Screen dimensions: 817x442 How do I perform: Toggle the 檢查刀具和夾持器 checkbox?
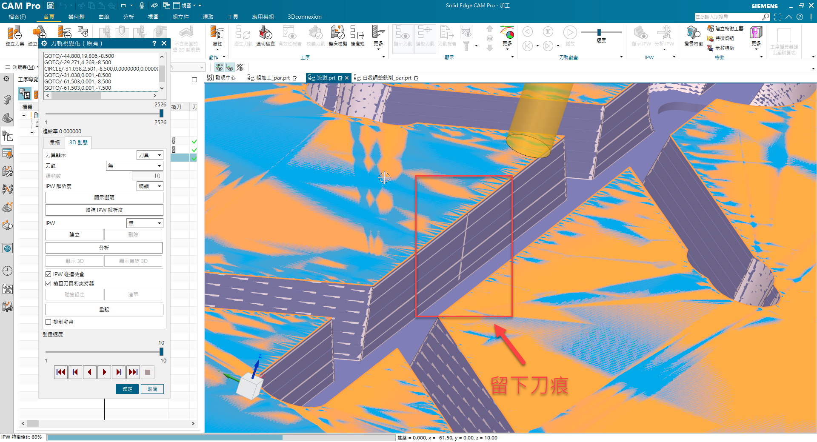pyautogui.click(x=49, y=284)
